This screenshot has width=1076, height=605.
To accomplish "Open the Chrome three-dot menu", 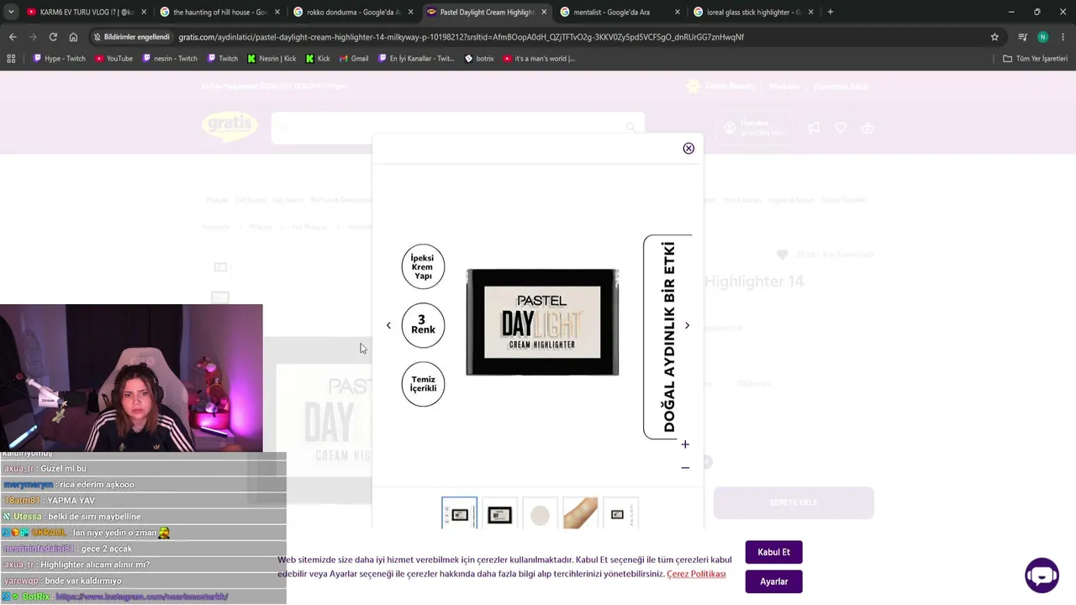I will point(1063,37).
